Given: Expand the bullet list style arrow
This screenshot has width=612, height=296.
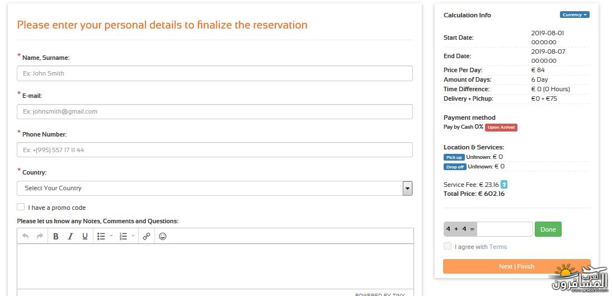Looking at the screenshot, I should coord(111,236).
